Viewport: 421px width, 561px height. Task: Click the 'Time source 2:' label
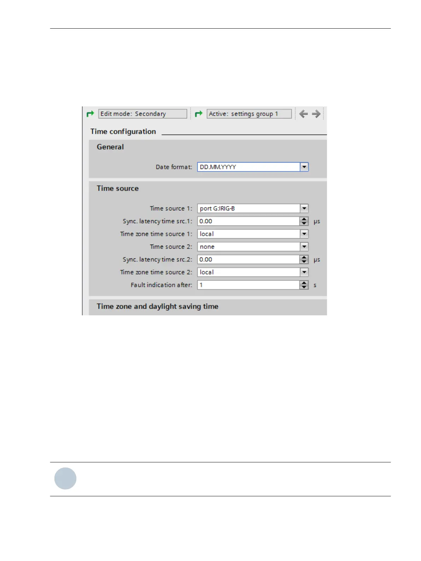171,247
